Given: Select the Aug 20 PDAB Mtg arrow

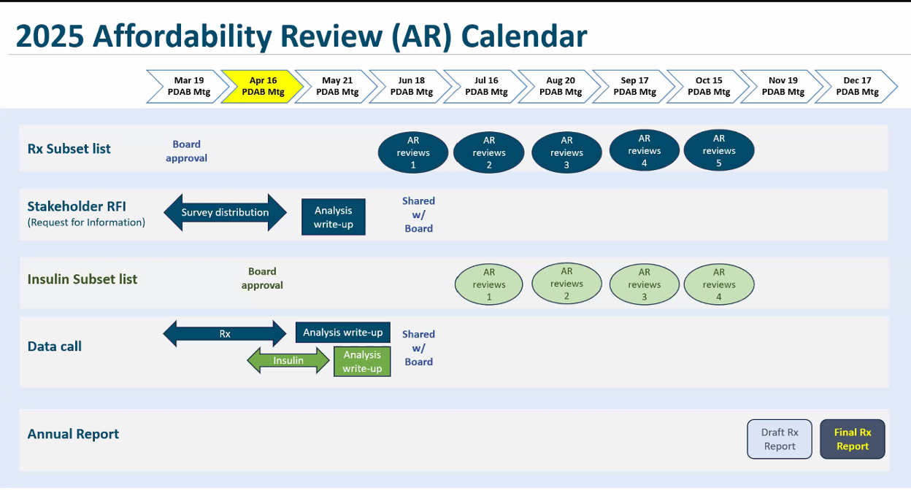Looking at the screenshot, I should point(560,86).
